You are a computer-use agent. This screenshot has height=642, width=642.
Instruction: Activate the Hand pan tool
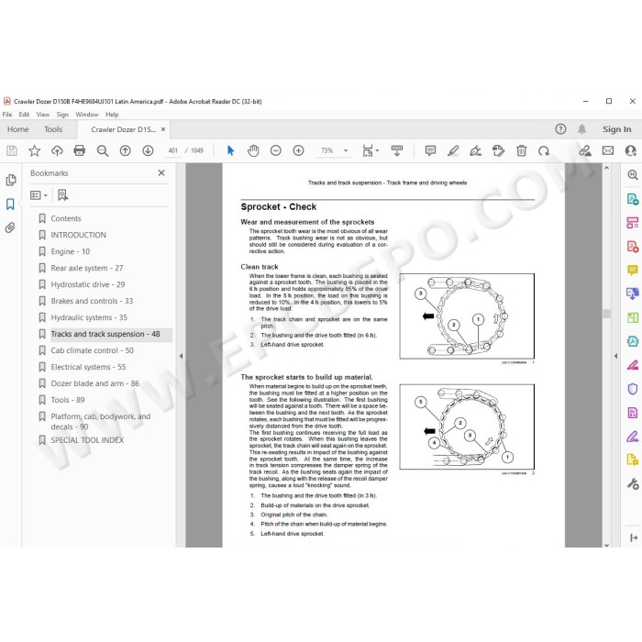tap(253, 151)
